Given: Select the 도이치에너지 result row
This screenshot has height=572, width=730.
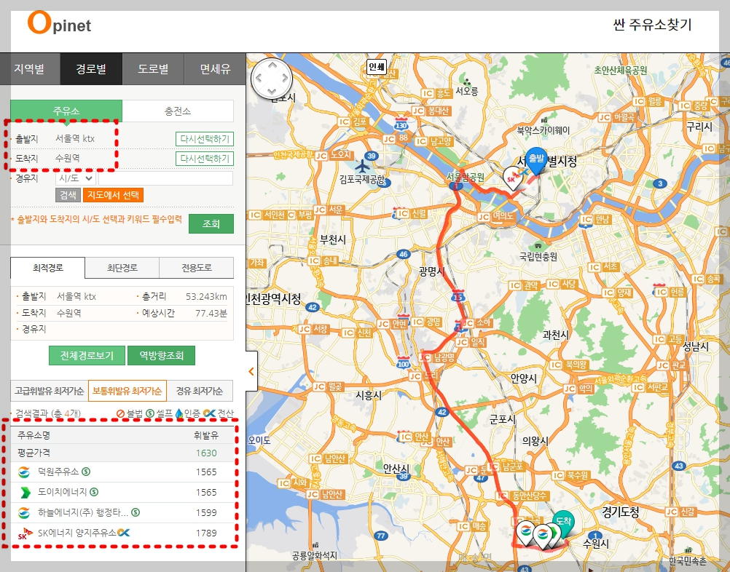Looking at the screenshot, I should (122, 492).
